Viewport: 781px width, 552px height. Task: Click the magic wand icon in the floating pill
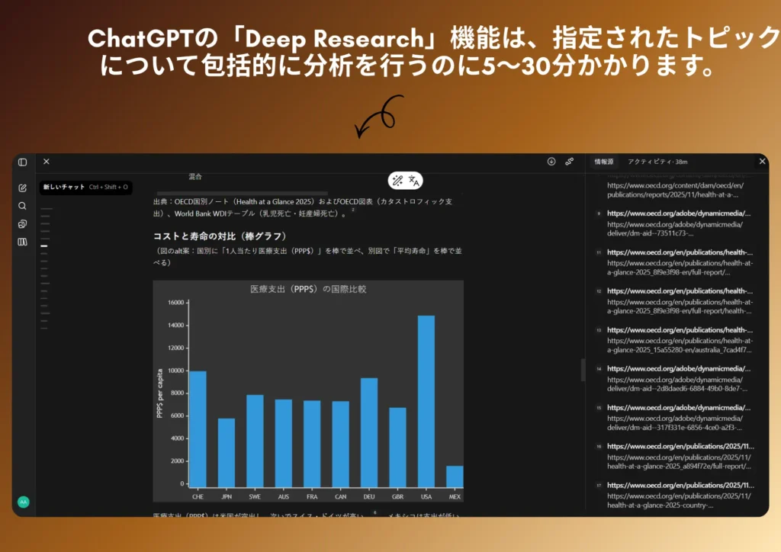coord(397,180)
